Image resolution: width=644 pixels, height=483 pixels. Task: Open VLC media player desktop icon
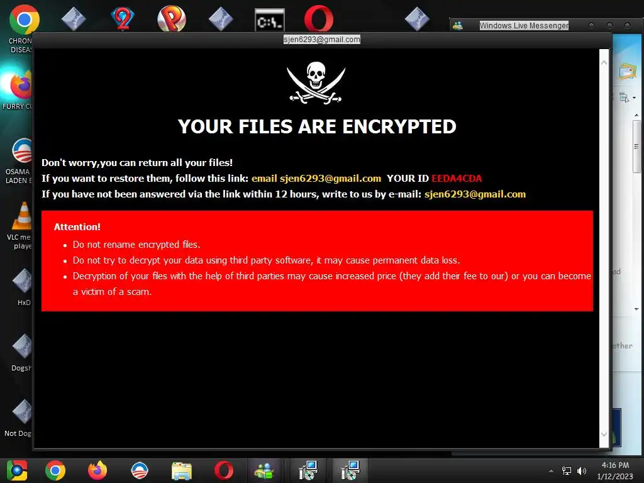(x=22, y=216)
